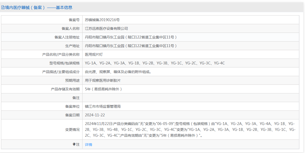Select the text 由光源、观察屏、箱体及必备的附件组成。

tap(118, 72)
